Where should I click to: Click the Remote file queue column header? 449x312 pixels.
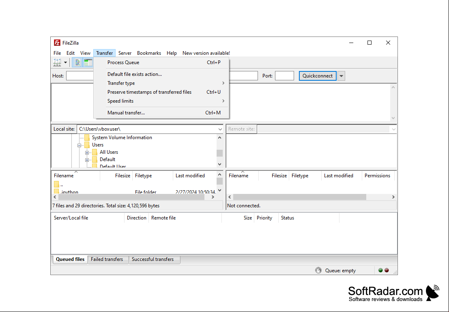point(185,218)
